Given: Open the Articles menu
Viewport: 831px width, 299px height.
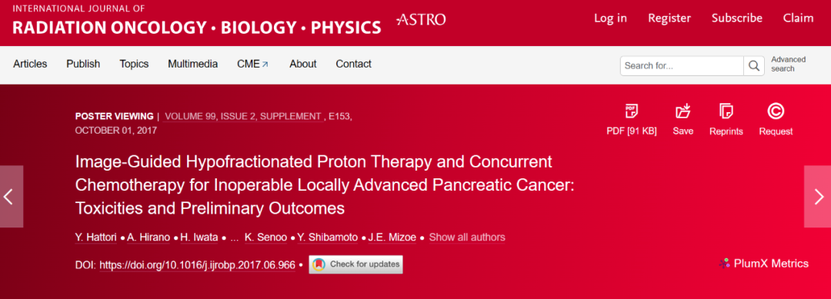Looking at the screenshot, I should tap(30, 64).
